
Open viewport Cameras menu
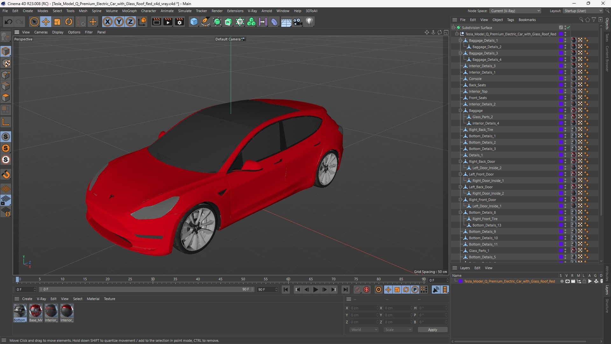[41, 32]
